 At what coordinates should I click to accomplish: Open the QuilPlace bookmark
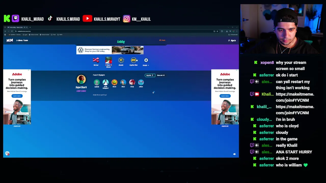pyautogui.click(x=15, y=35)
